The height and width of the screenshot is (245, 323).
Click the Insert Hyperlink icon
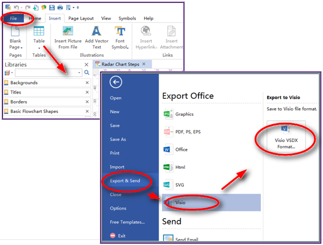click(146, 31)
